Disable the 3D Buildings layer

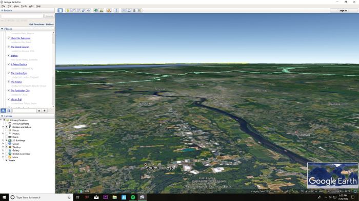(x=6, y=140)
